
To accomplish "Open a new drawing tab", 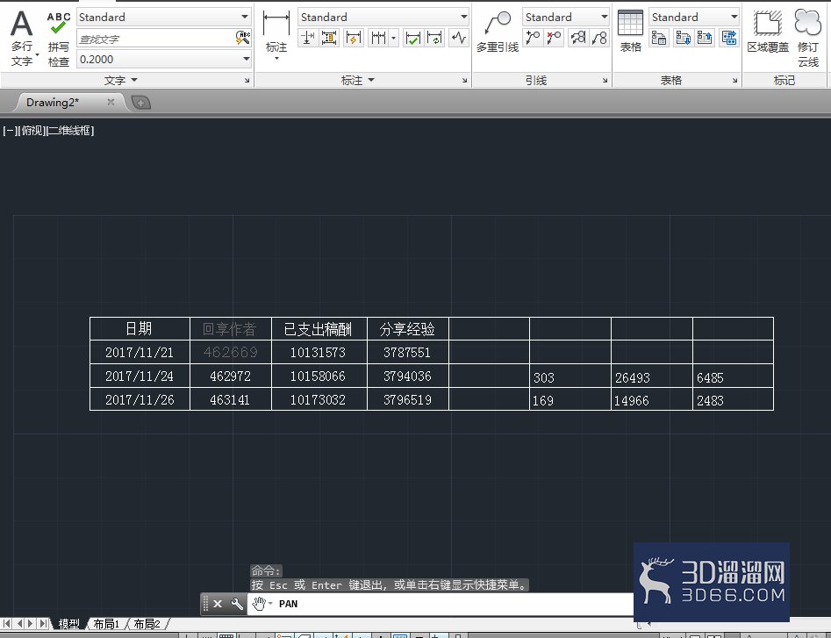I will point(141,103).
